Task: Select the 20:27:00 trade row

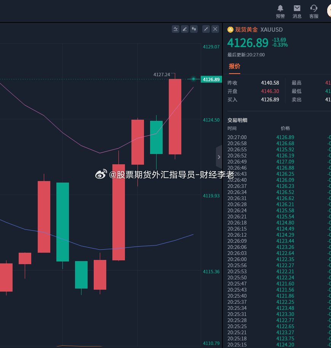Action: pyautogui.click(x=279, y=137)
